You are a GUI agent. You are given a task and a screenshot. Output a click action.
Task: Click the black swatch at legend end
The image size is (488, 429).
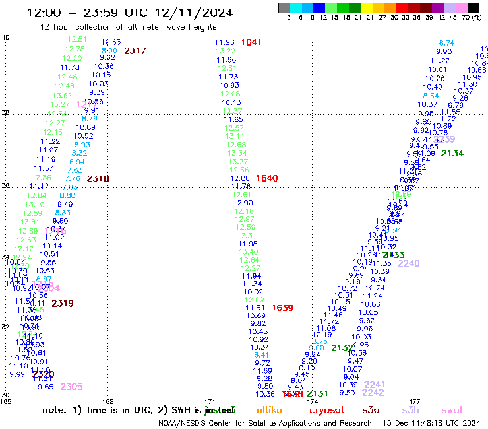tap(473, 8)
